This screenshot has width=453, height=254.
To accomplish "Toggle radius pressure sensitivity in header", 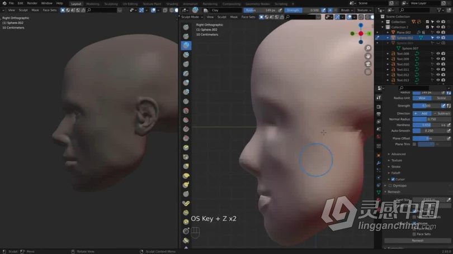I will click(280, 10).
